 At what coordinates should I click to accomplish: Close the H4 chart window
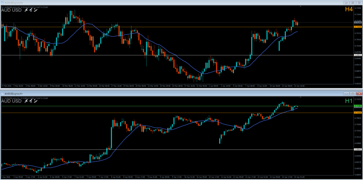coord(358,2)
